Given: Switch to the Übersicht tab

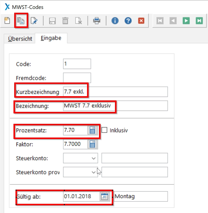Looking at the screenshot, I should point(20,39).
